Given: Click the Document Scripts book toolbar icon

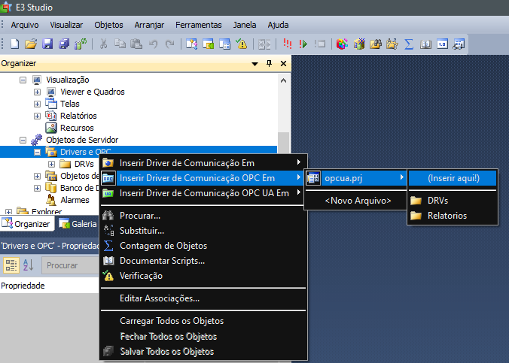Looking at the screenshot, I should 425,44.
